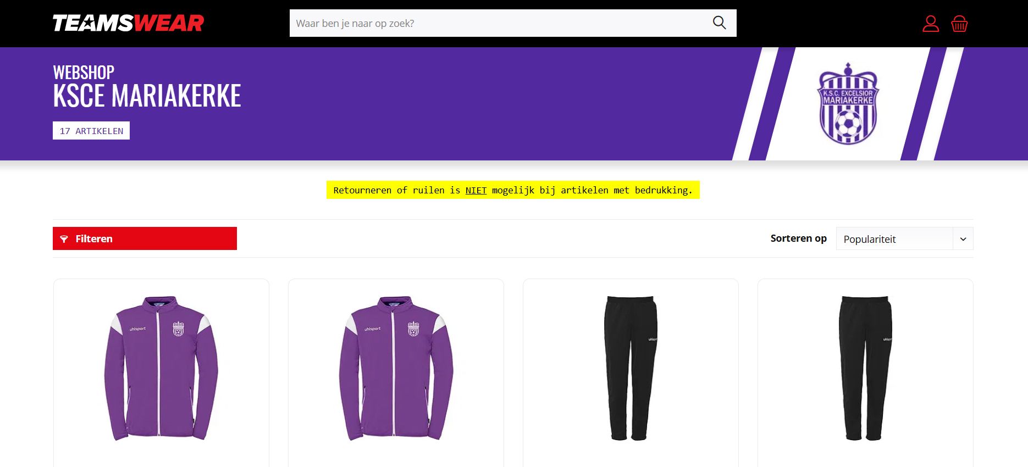Focus the 'Waar ben je naar op zoek?' search field

click(500, 23)
